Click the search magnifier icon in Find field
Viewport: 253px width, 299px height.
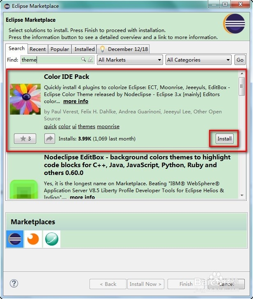tap(83, 60)
